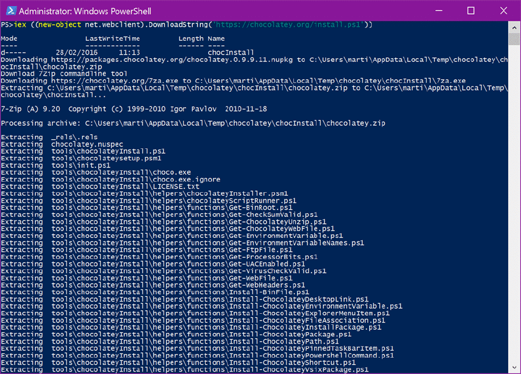Click the 'Length' column header
Image resolution: width=521 pixels, height=374 pixels.
pyautogui.click(x=191, y=38)
